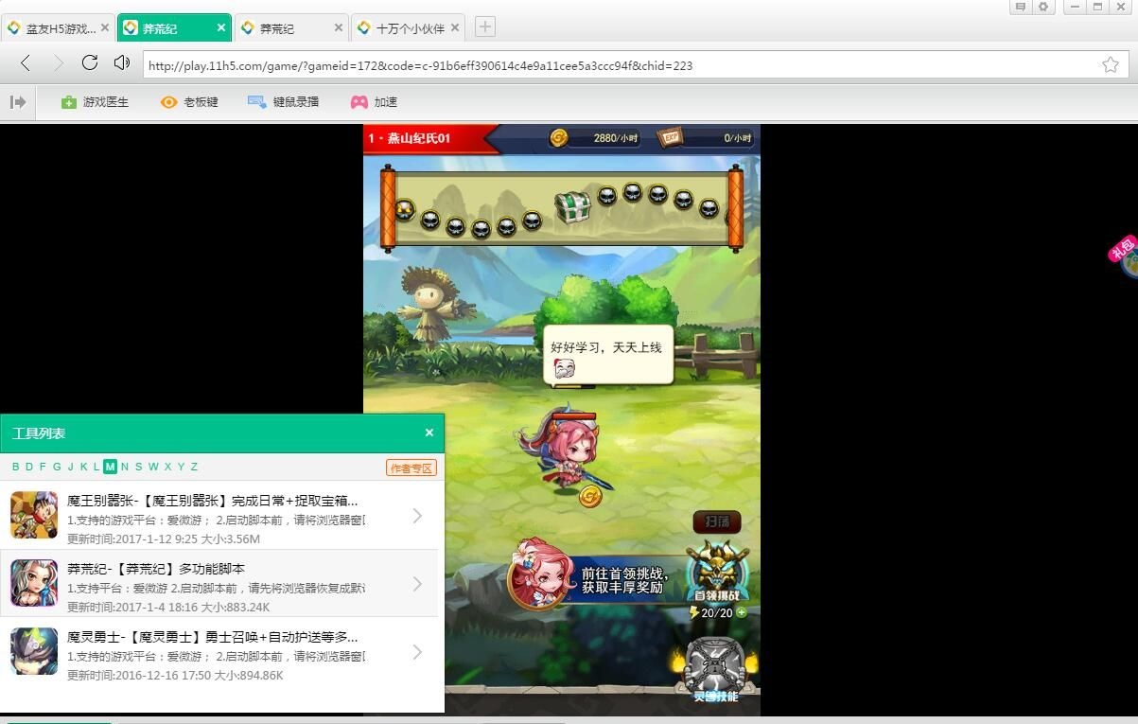
Task: Open 键鼠录播 keyboard-mouse recorder
Action: [x=283, y=101]
